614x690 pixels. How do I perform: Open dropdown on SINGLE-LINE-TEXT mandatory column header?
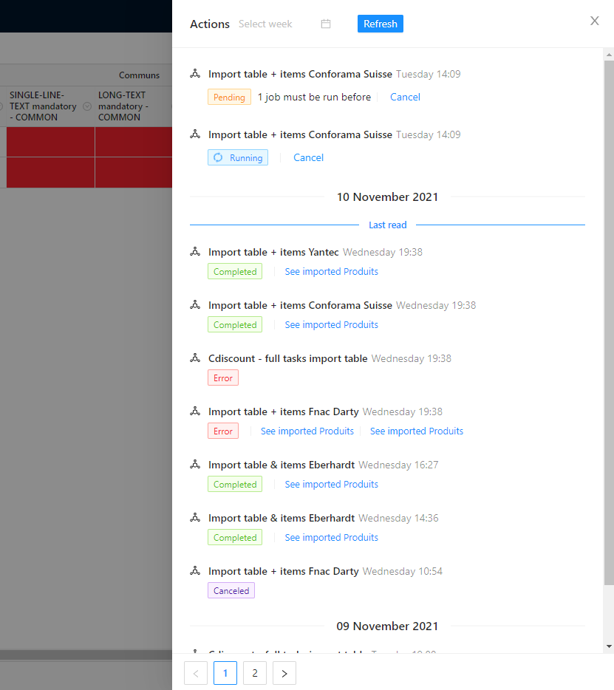[x=87, y=106]
